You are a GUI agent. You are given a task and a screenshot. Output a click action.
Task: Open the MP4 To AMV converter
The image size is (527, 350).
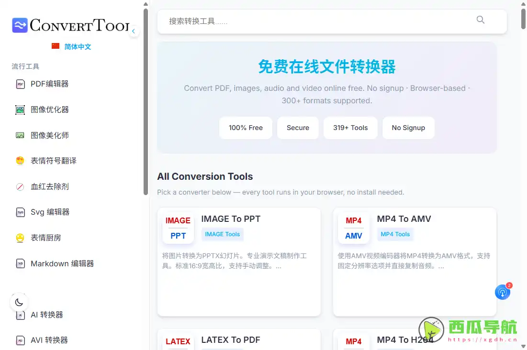click(404, 219)
